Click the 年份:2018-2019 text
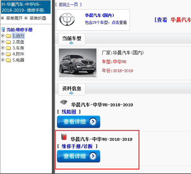This screenshot has height=174, width=191. 117,71
